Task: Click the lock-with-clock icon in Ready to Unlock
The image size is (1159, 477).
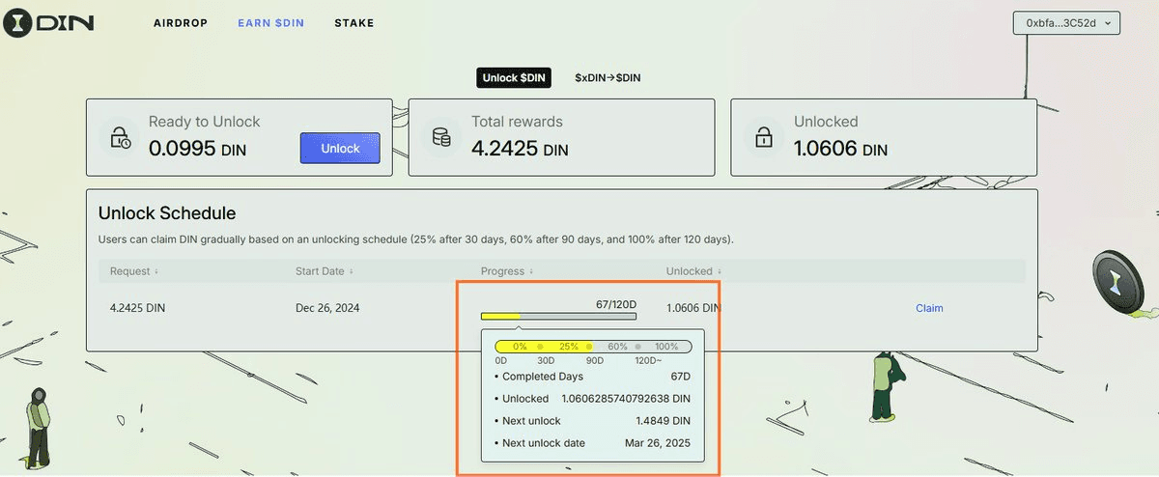Action: pos(121,138)
